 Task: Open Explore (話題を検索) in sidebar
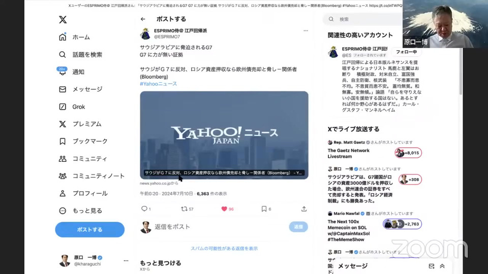click(x=80, y=55)
